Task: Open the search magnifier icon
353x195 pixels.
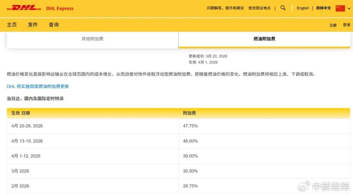Action: pyautogui.click(x=283, y=8)
